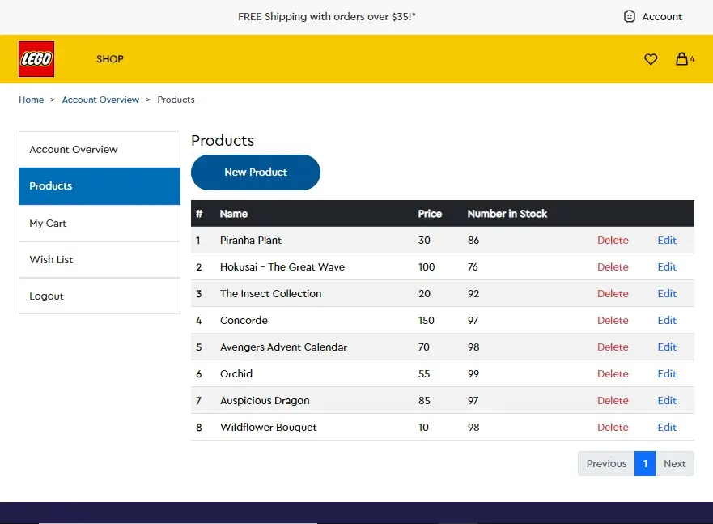
Task: Click Number in Stock column header
Action: (x=507, y=214)
